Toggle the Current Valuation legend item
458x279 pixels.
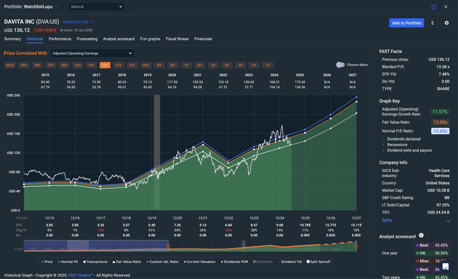199,262
